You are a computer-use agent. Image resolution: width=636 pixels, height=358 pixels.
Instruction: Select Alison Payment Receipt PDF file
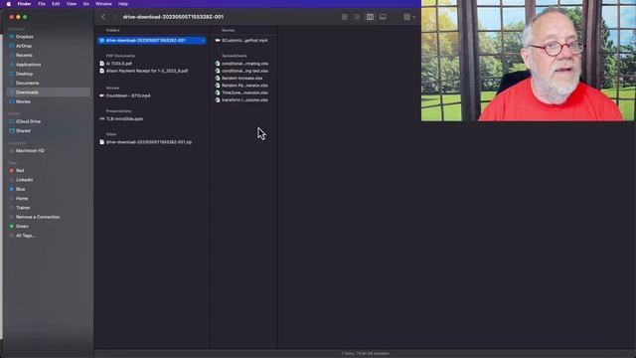[x=147, y=71]
